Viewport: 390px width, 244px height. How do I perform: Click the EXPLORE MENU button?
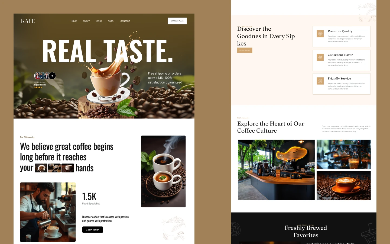177,21
